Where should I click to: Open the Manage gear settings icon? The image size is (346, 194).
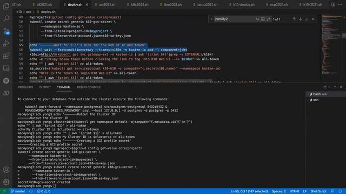[x=6, y=182]
